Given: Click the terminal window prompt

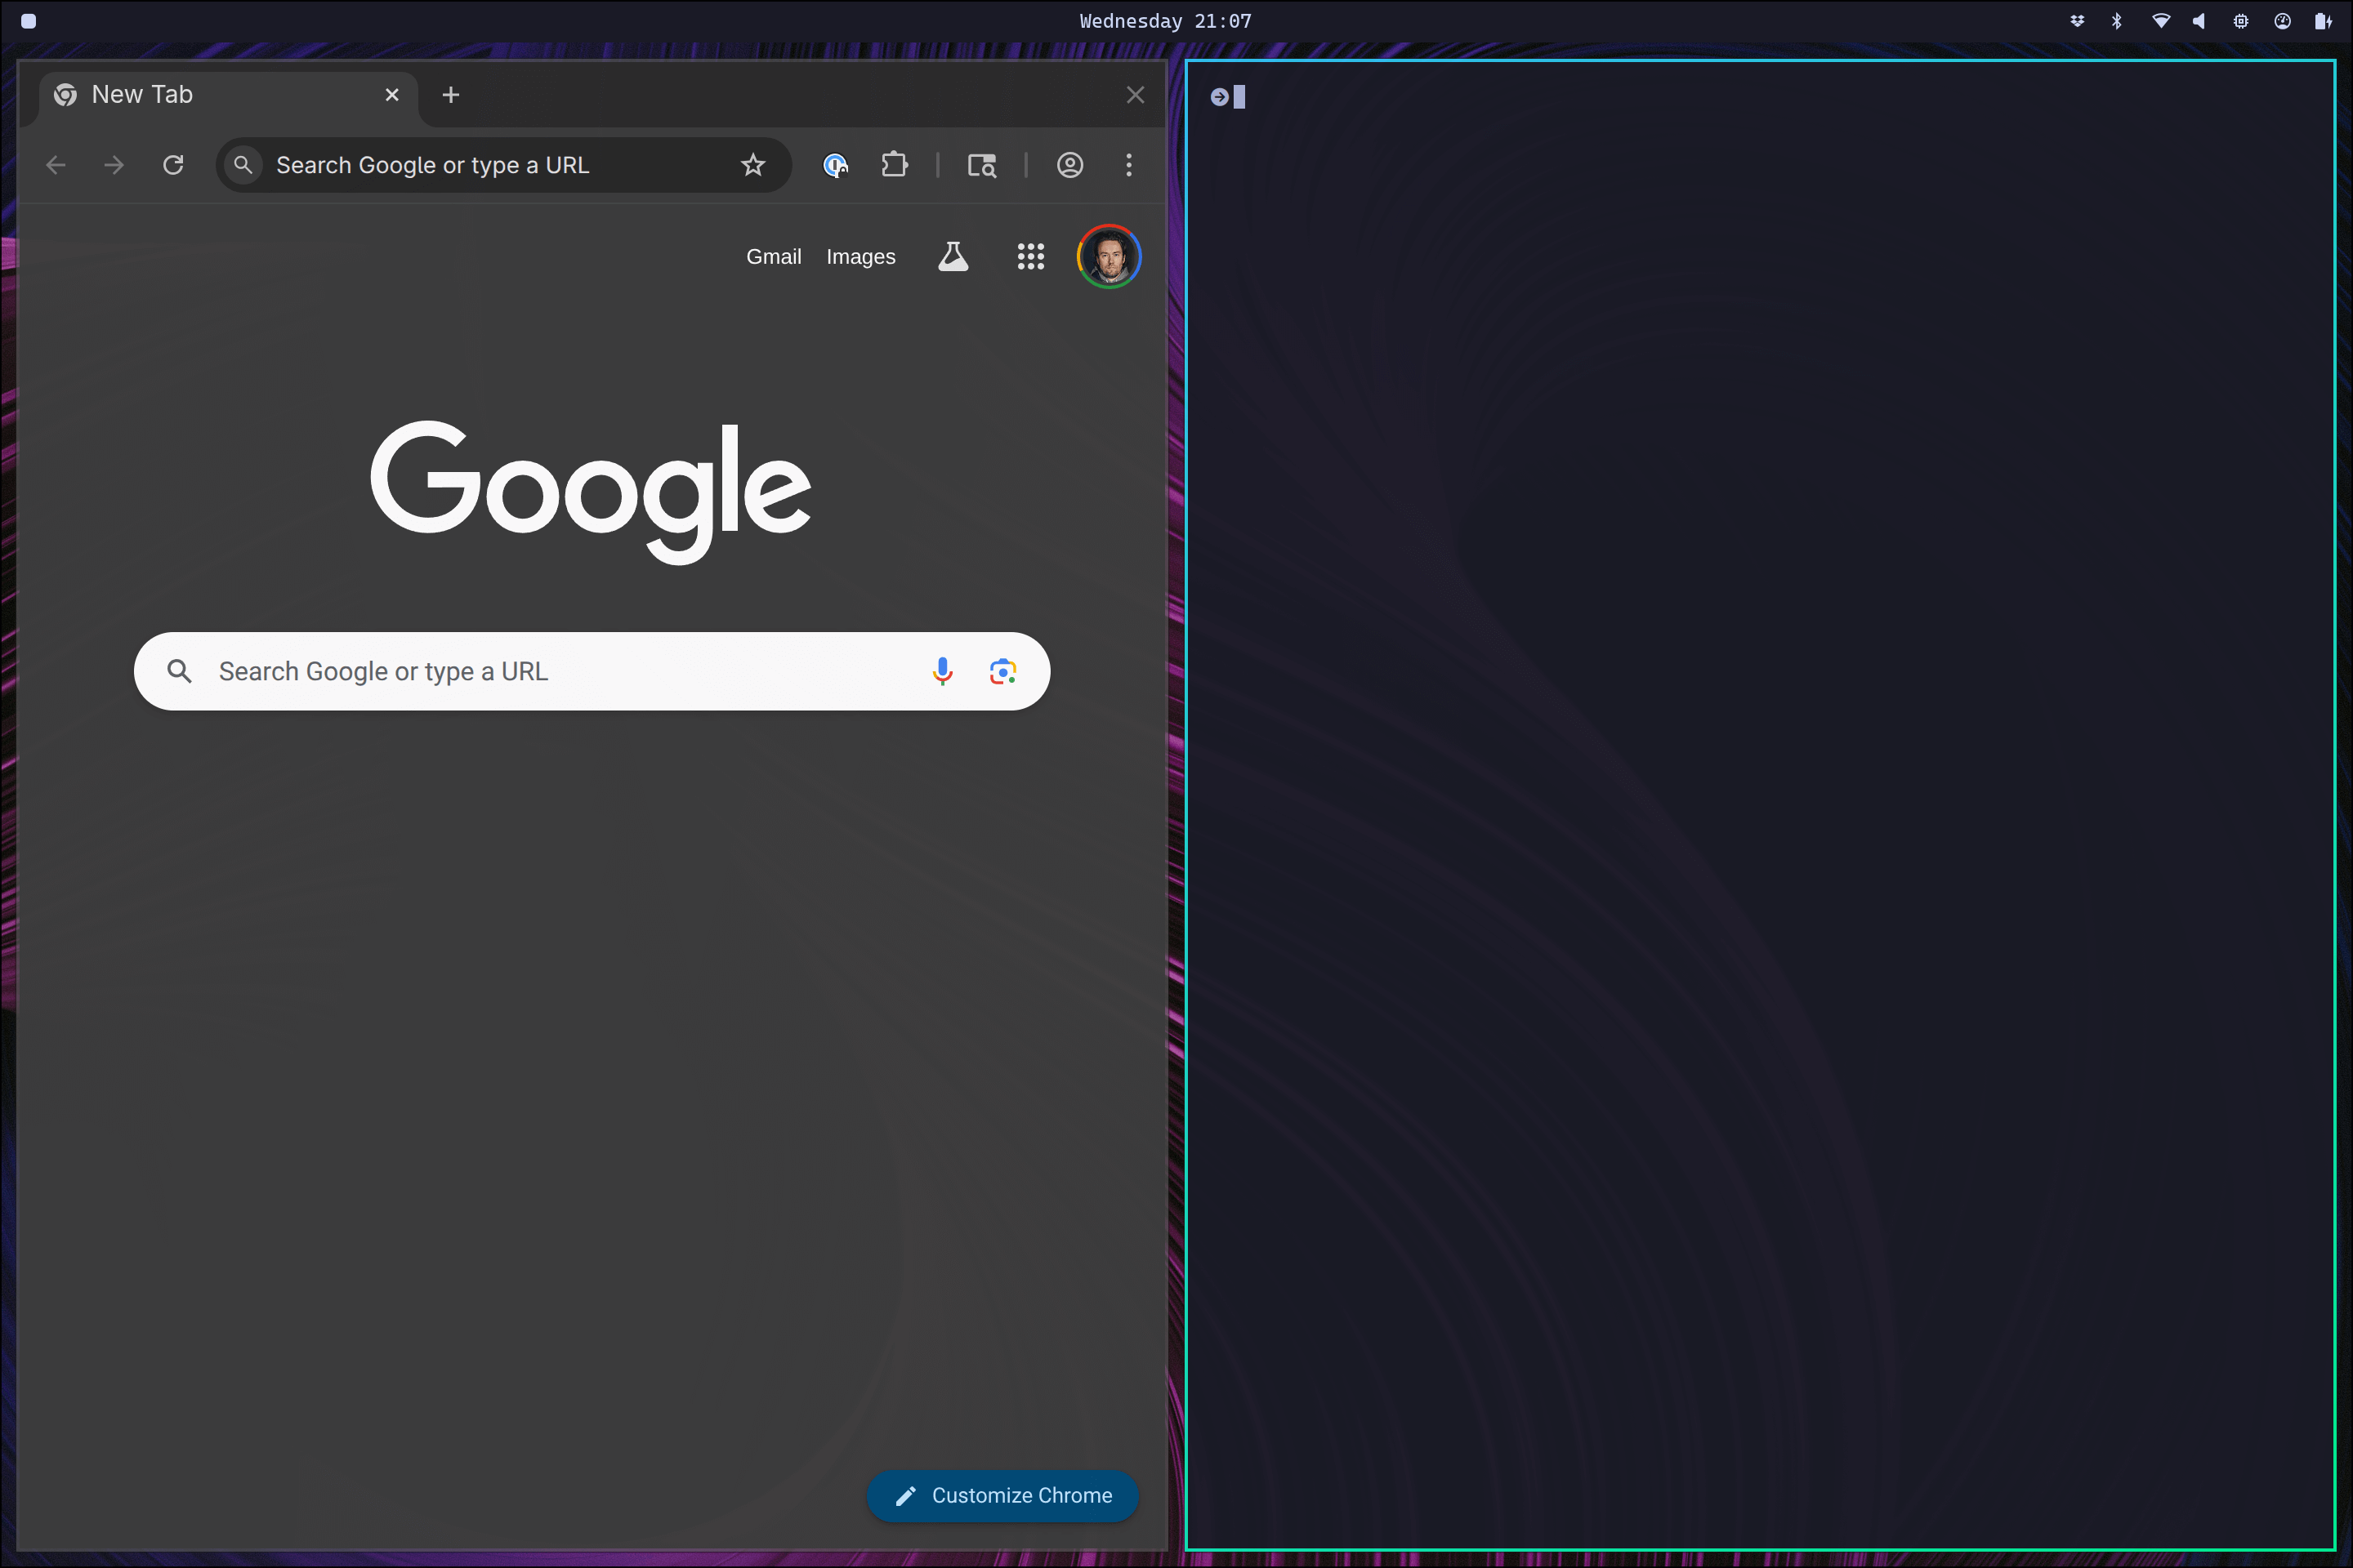Looking at the screenshot, I should click(1229, 97).
